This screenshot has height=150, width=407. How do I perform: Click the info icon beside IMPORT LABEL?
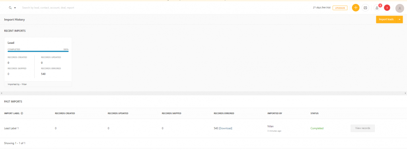(22, 113)
